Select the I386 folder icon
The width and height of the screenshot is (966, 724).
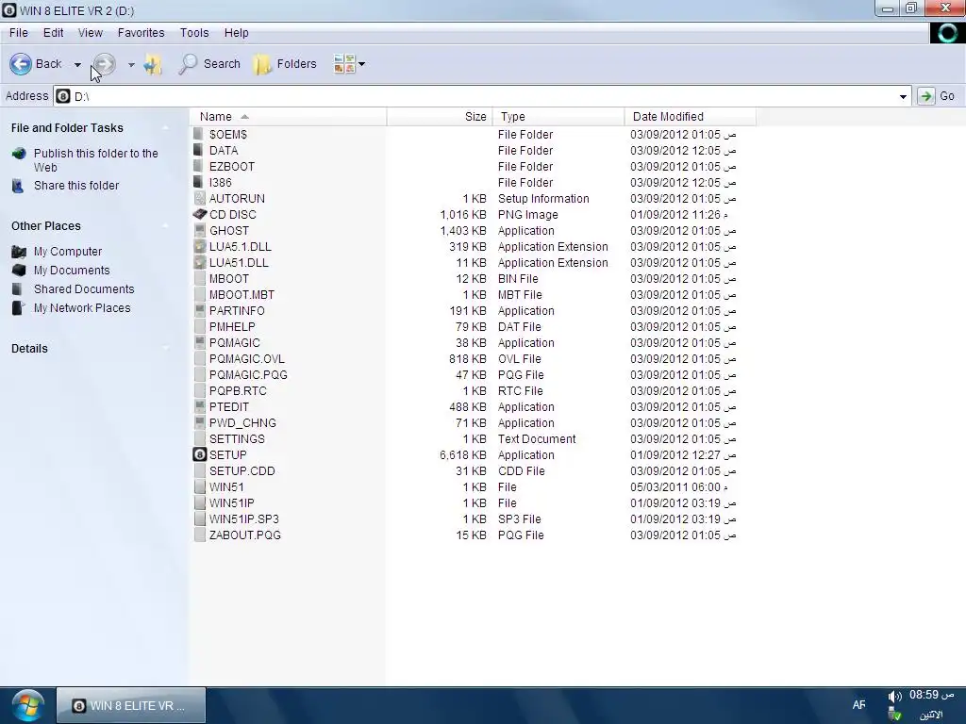tap(198, 182)
